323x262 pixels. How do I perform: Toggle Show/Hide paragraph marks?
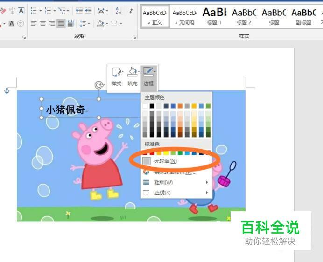click(x=131, y=11)
